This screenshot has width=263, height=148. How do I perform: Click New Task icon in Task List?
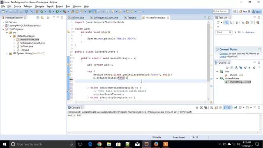tap(218, 23)
